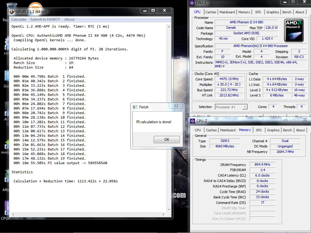Open About tab in top CPU-Z window
This screenshot has height=233, width=311.
(x=300, y=12)
